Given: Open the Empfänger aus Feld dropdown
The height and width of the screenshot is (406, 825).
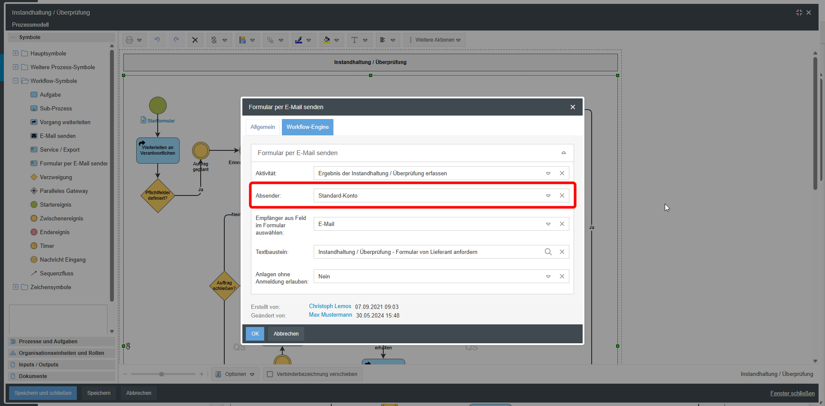Looking at the screenshot, I should tap(548, 224).
